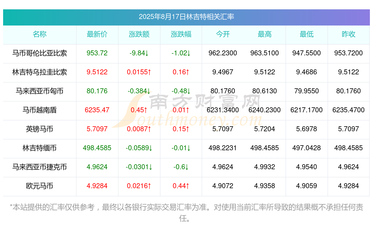Click change percent 0.44↑
Viewport: 373px width, 228px height.
coord(181,186)
